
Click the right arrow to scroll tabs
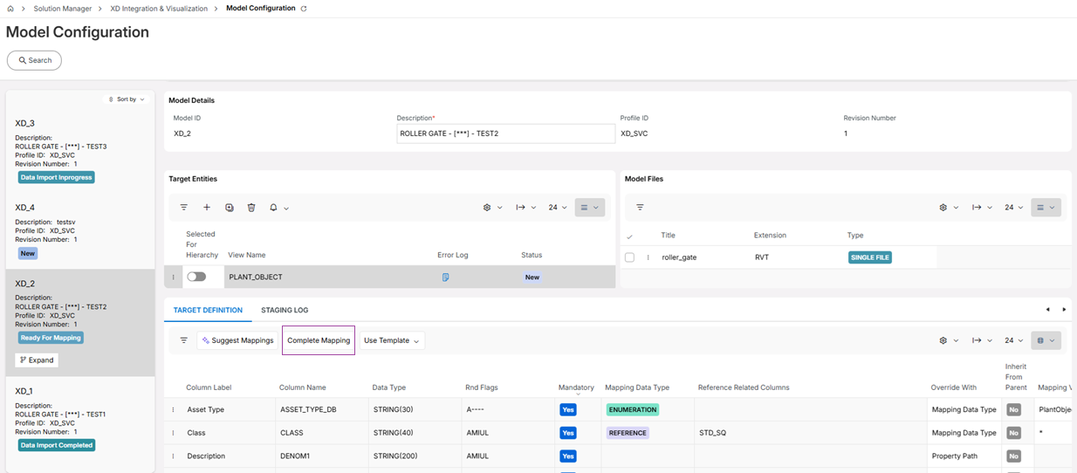click(1064, 310)
